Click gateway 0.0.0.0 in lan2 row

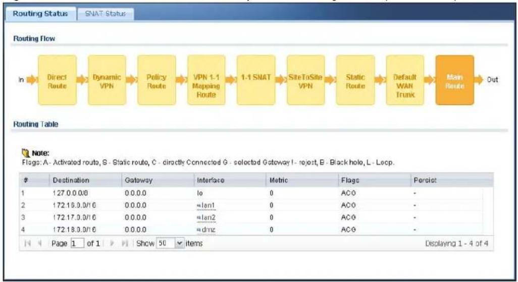tap(135, 217)
